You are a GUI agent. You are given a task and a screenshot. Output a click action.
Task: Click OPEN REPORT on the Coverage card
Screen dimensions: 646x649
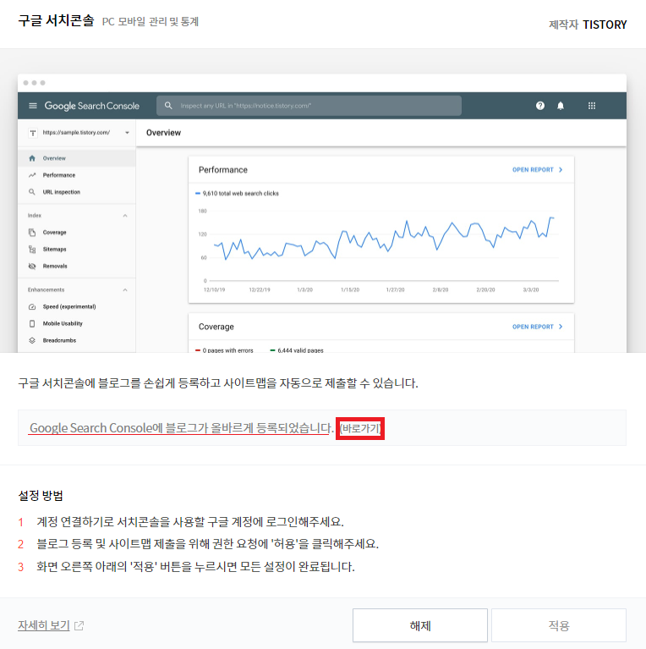tap(537, 327)
